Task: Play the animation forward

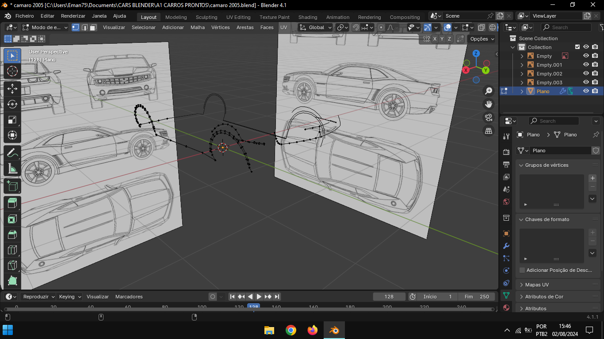Action: (x=259, y=297)
